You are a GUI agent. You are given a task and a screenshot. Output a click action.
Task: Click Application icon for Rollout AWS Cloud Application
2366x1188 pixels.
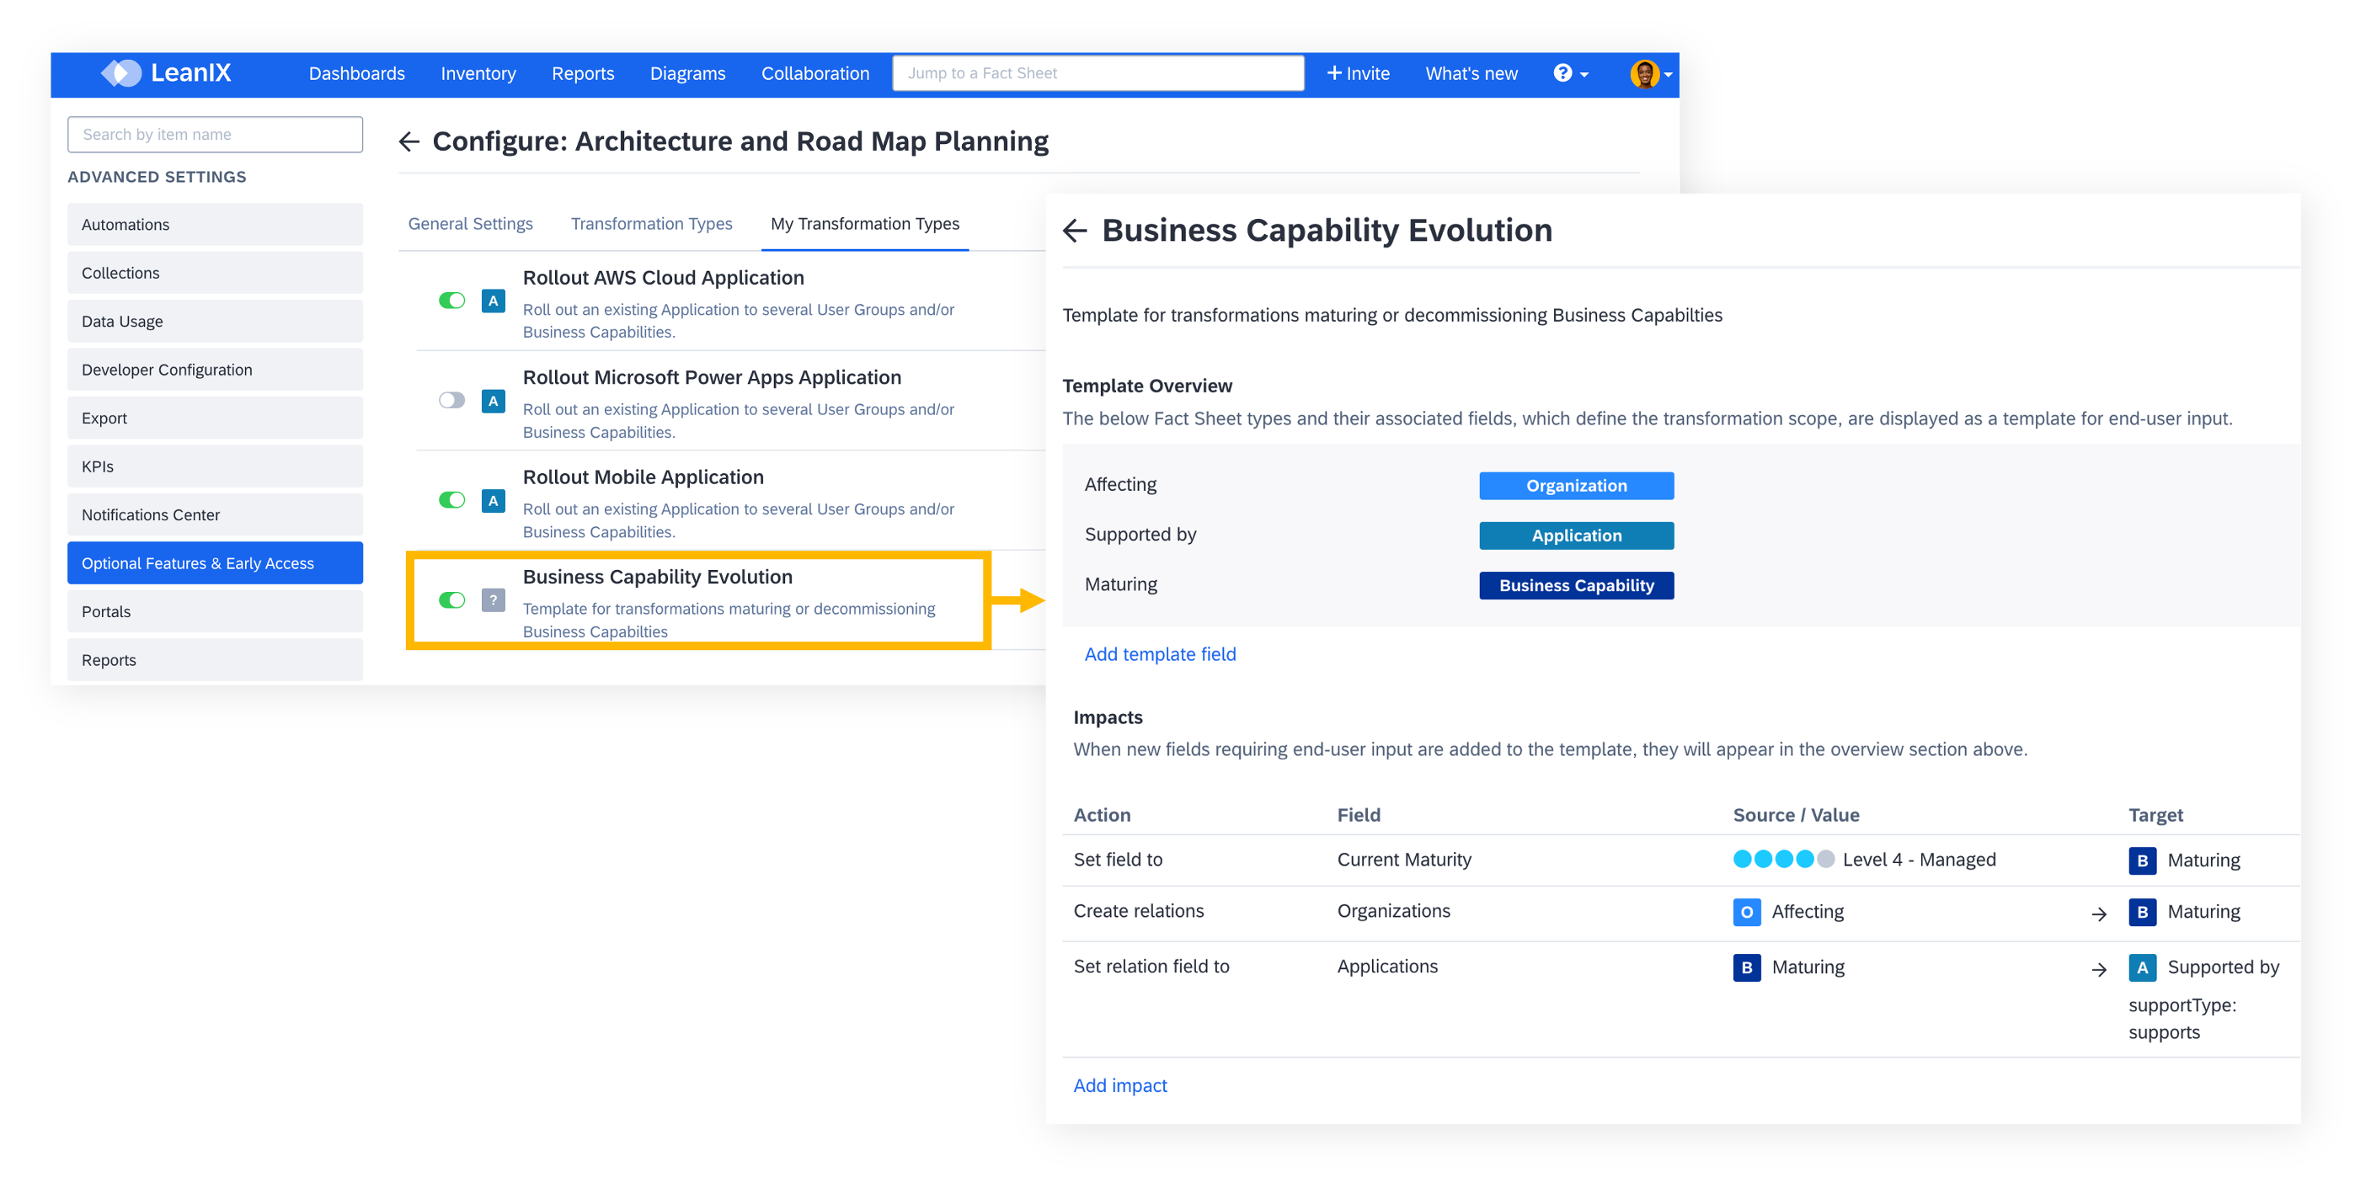[494, 301]
